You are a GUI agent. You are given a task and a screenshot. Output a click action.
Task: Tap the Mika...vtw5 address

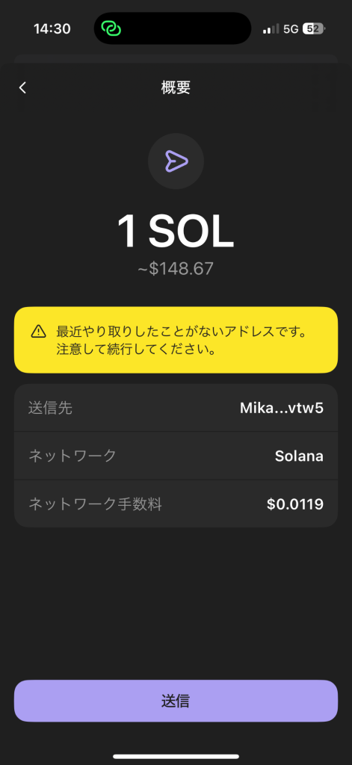point(282,409)
